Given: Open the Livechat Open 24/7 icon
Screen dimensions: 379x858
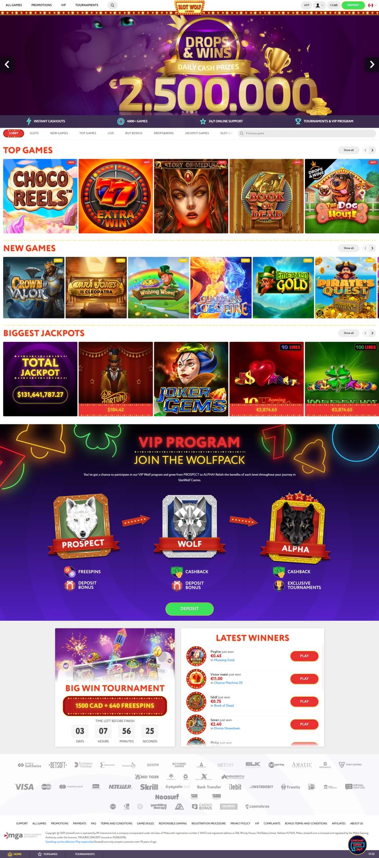Looking at the screenshot, I should coord(357,845).
